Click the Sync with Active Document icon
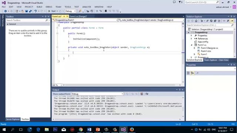 click(x=207, y=21)
